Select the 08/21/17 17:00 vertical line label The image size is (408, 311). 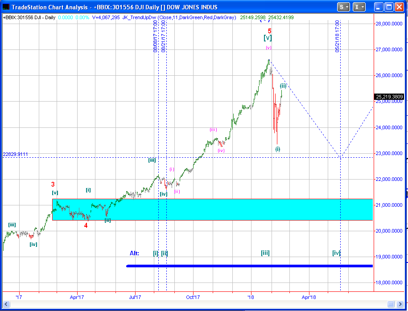pos(163,37)
